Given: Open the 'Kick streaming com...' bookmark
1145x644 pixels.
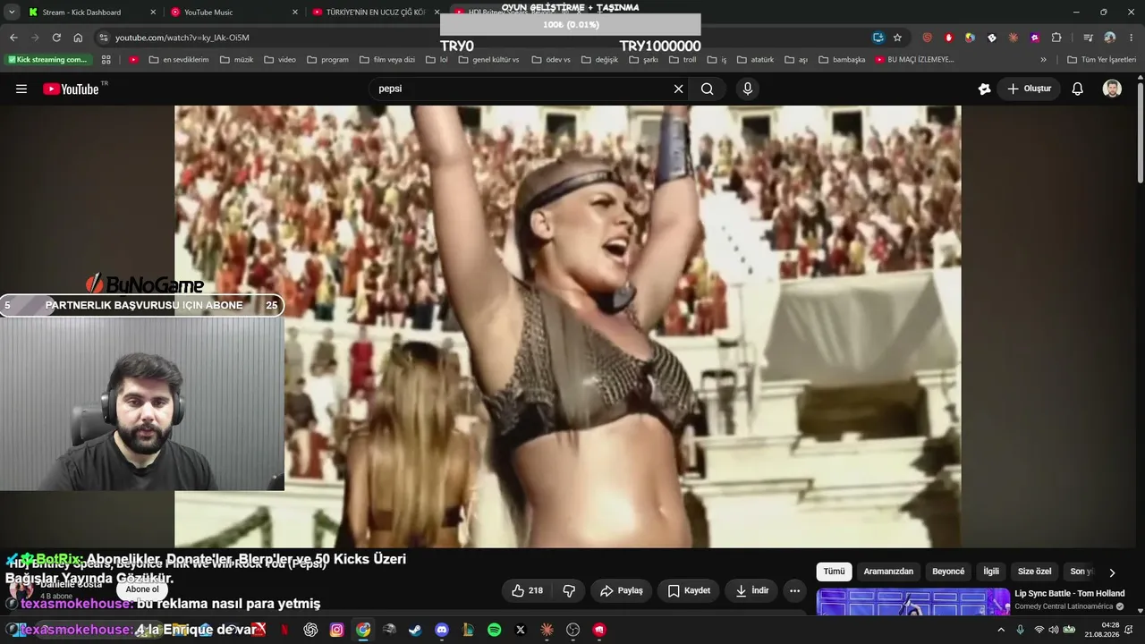Looking at the screenshot, I should 48,60.
